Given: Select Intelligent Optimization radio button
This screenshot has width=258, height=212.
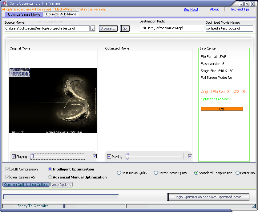Looking at the screenshot, I should (50, 169).
